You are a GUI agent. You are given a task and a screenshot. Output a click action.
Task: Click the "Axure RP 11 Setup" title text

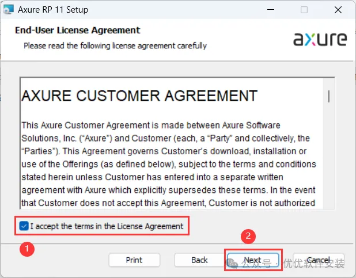coord(53,10)
